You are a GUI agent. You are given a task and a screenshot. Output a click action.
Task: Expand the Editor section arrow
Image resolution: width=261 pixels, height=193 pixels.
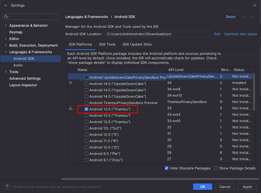point(6,39)
